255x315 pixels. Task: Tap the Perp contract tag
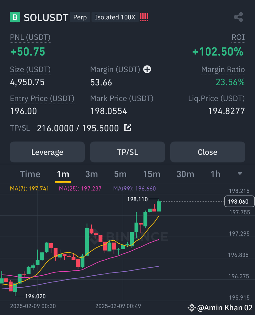(x=80, y=17)
